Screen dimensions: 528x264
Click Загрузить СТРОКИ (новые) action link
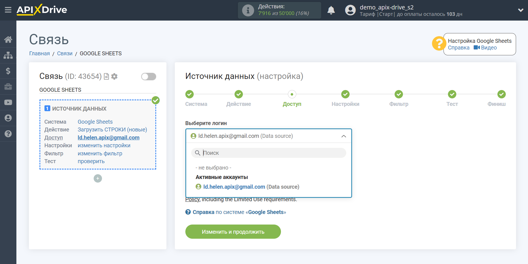click(112, 129)
